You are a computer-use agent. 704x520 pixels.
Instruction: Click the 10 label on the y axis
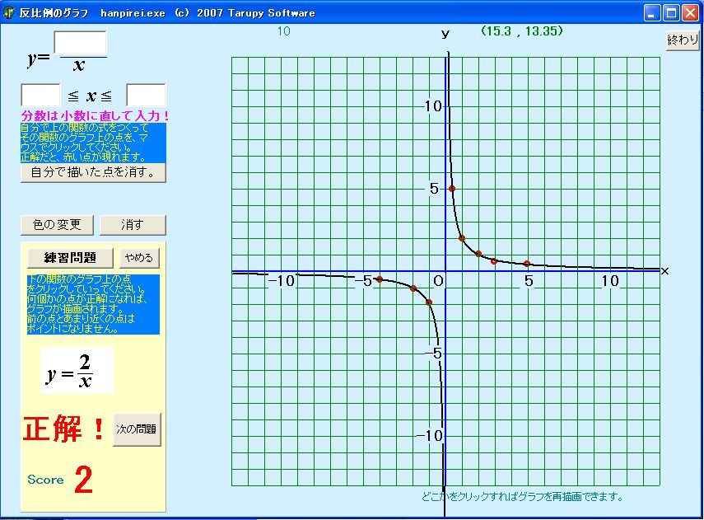[433, 106]
